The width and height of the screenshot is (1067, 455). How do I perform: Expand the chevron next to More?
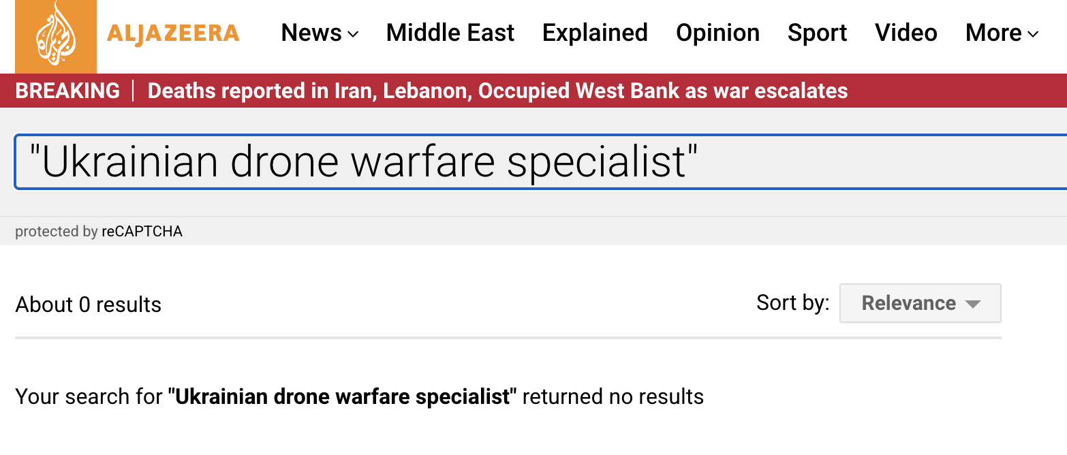click(1033, 34)
